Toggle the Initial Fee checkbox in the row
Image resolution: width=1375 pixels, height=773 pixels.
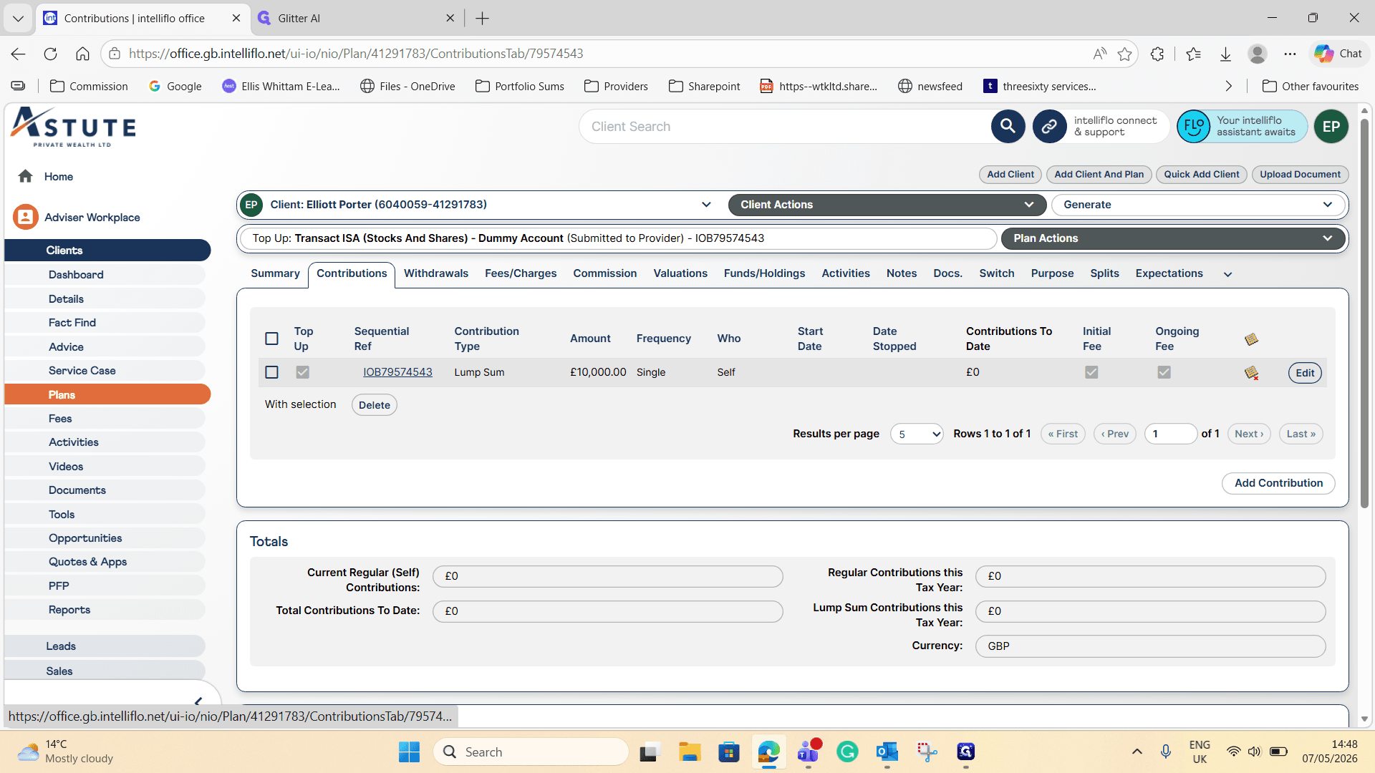(x=1091, y=372)
